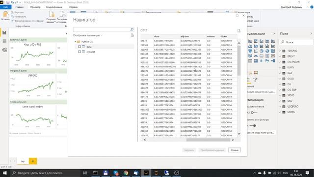Open Task View on the taskbar

coord(85,173)
